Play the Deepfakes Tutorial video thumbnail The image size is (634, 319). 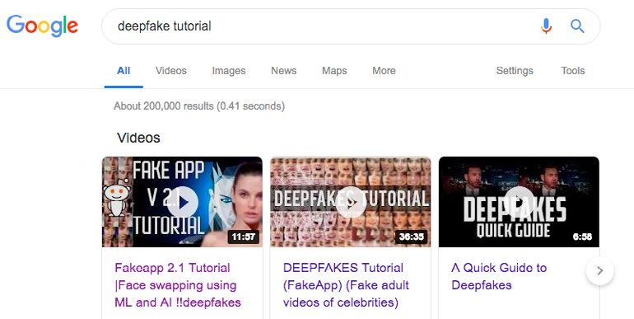click(x=351, y=202)
